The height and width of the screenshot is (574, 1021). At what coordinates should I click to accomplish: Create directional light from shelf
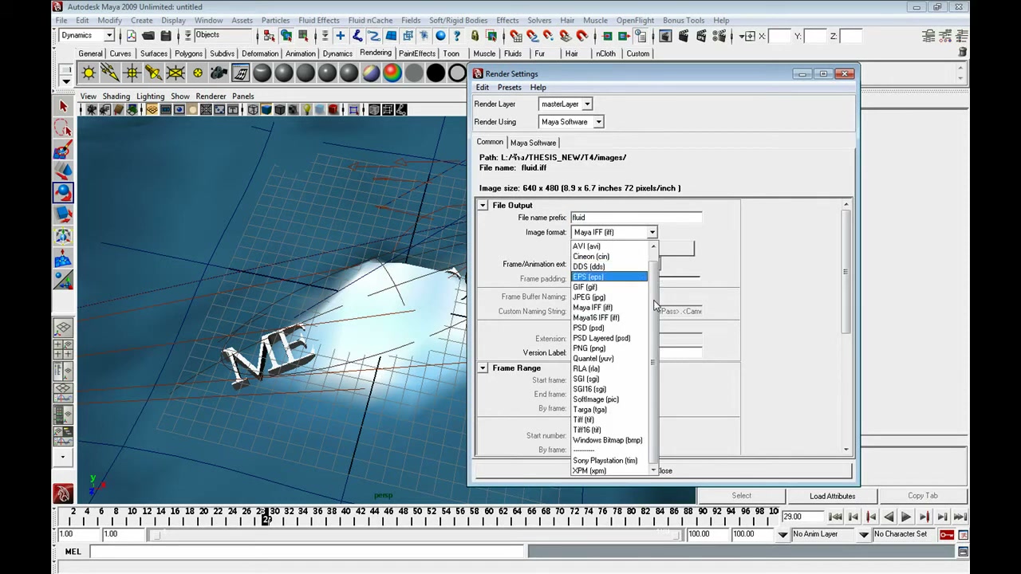pyautogui.click(x=110, y=73)
